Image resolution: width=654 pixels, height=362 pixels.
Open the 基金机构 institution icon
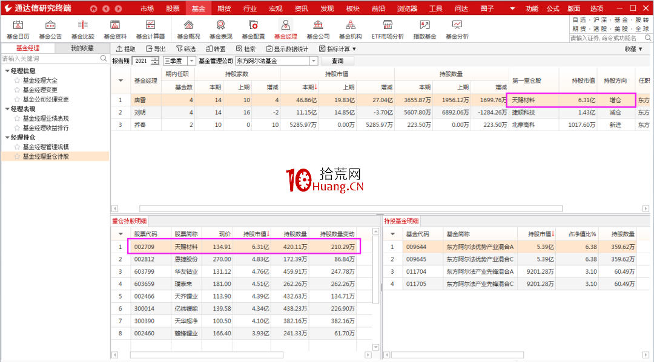(351, 30)
